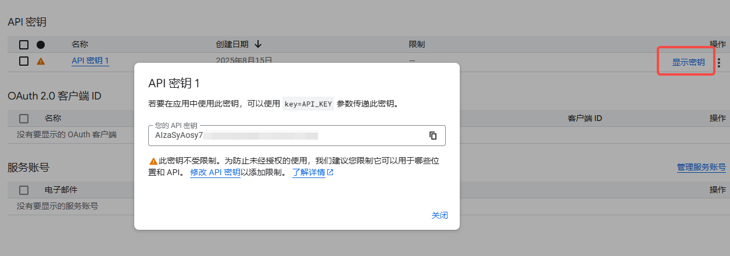Check the checkbox for the API 密钥 1 row
Screen dimensions: 730x256
(x=24, y=61)
